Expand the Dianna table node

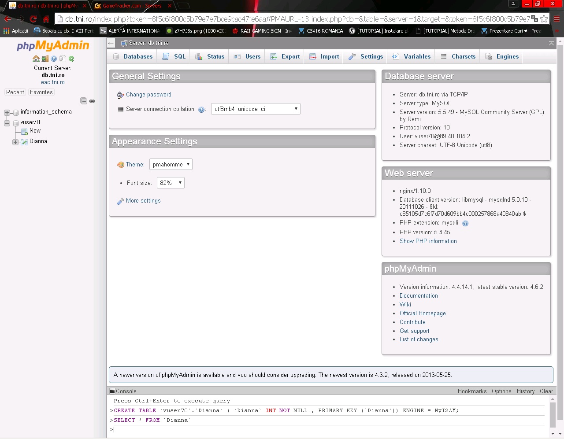(x=15, y=142)
